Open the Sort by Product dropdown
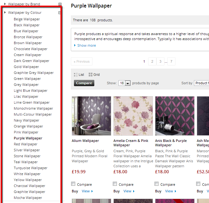The image size is (209, 203). tap(201, 83)
